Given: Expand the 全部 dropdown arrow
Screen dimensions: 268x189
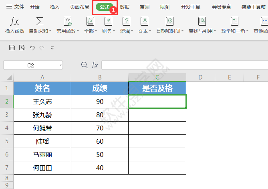Looking at the screenshot, I should (x=96, y=31).
